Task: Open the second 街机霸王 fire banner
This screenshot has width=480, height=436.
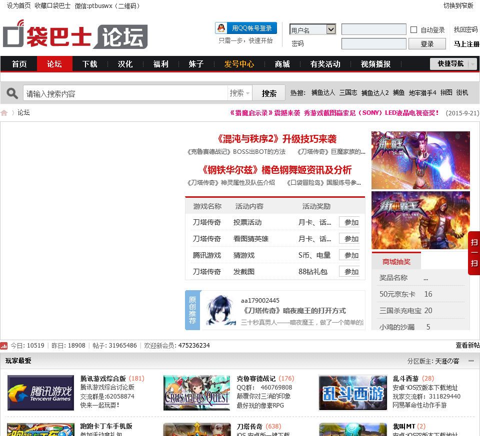Action: 420,220
